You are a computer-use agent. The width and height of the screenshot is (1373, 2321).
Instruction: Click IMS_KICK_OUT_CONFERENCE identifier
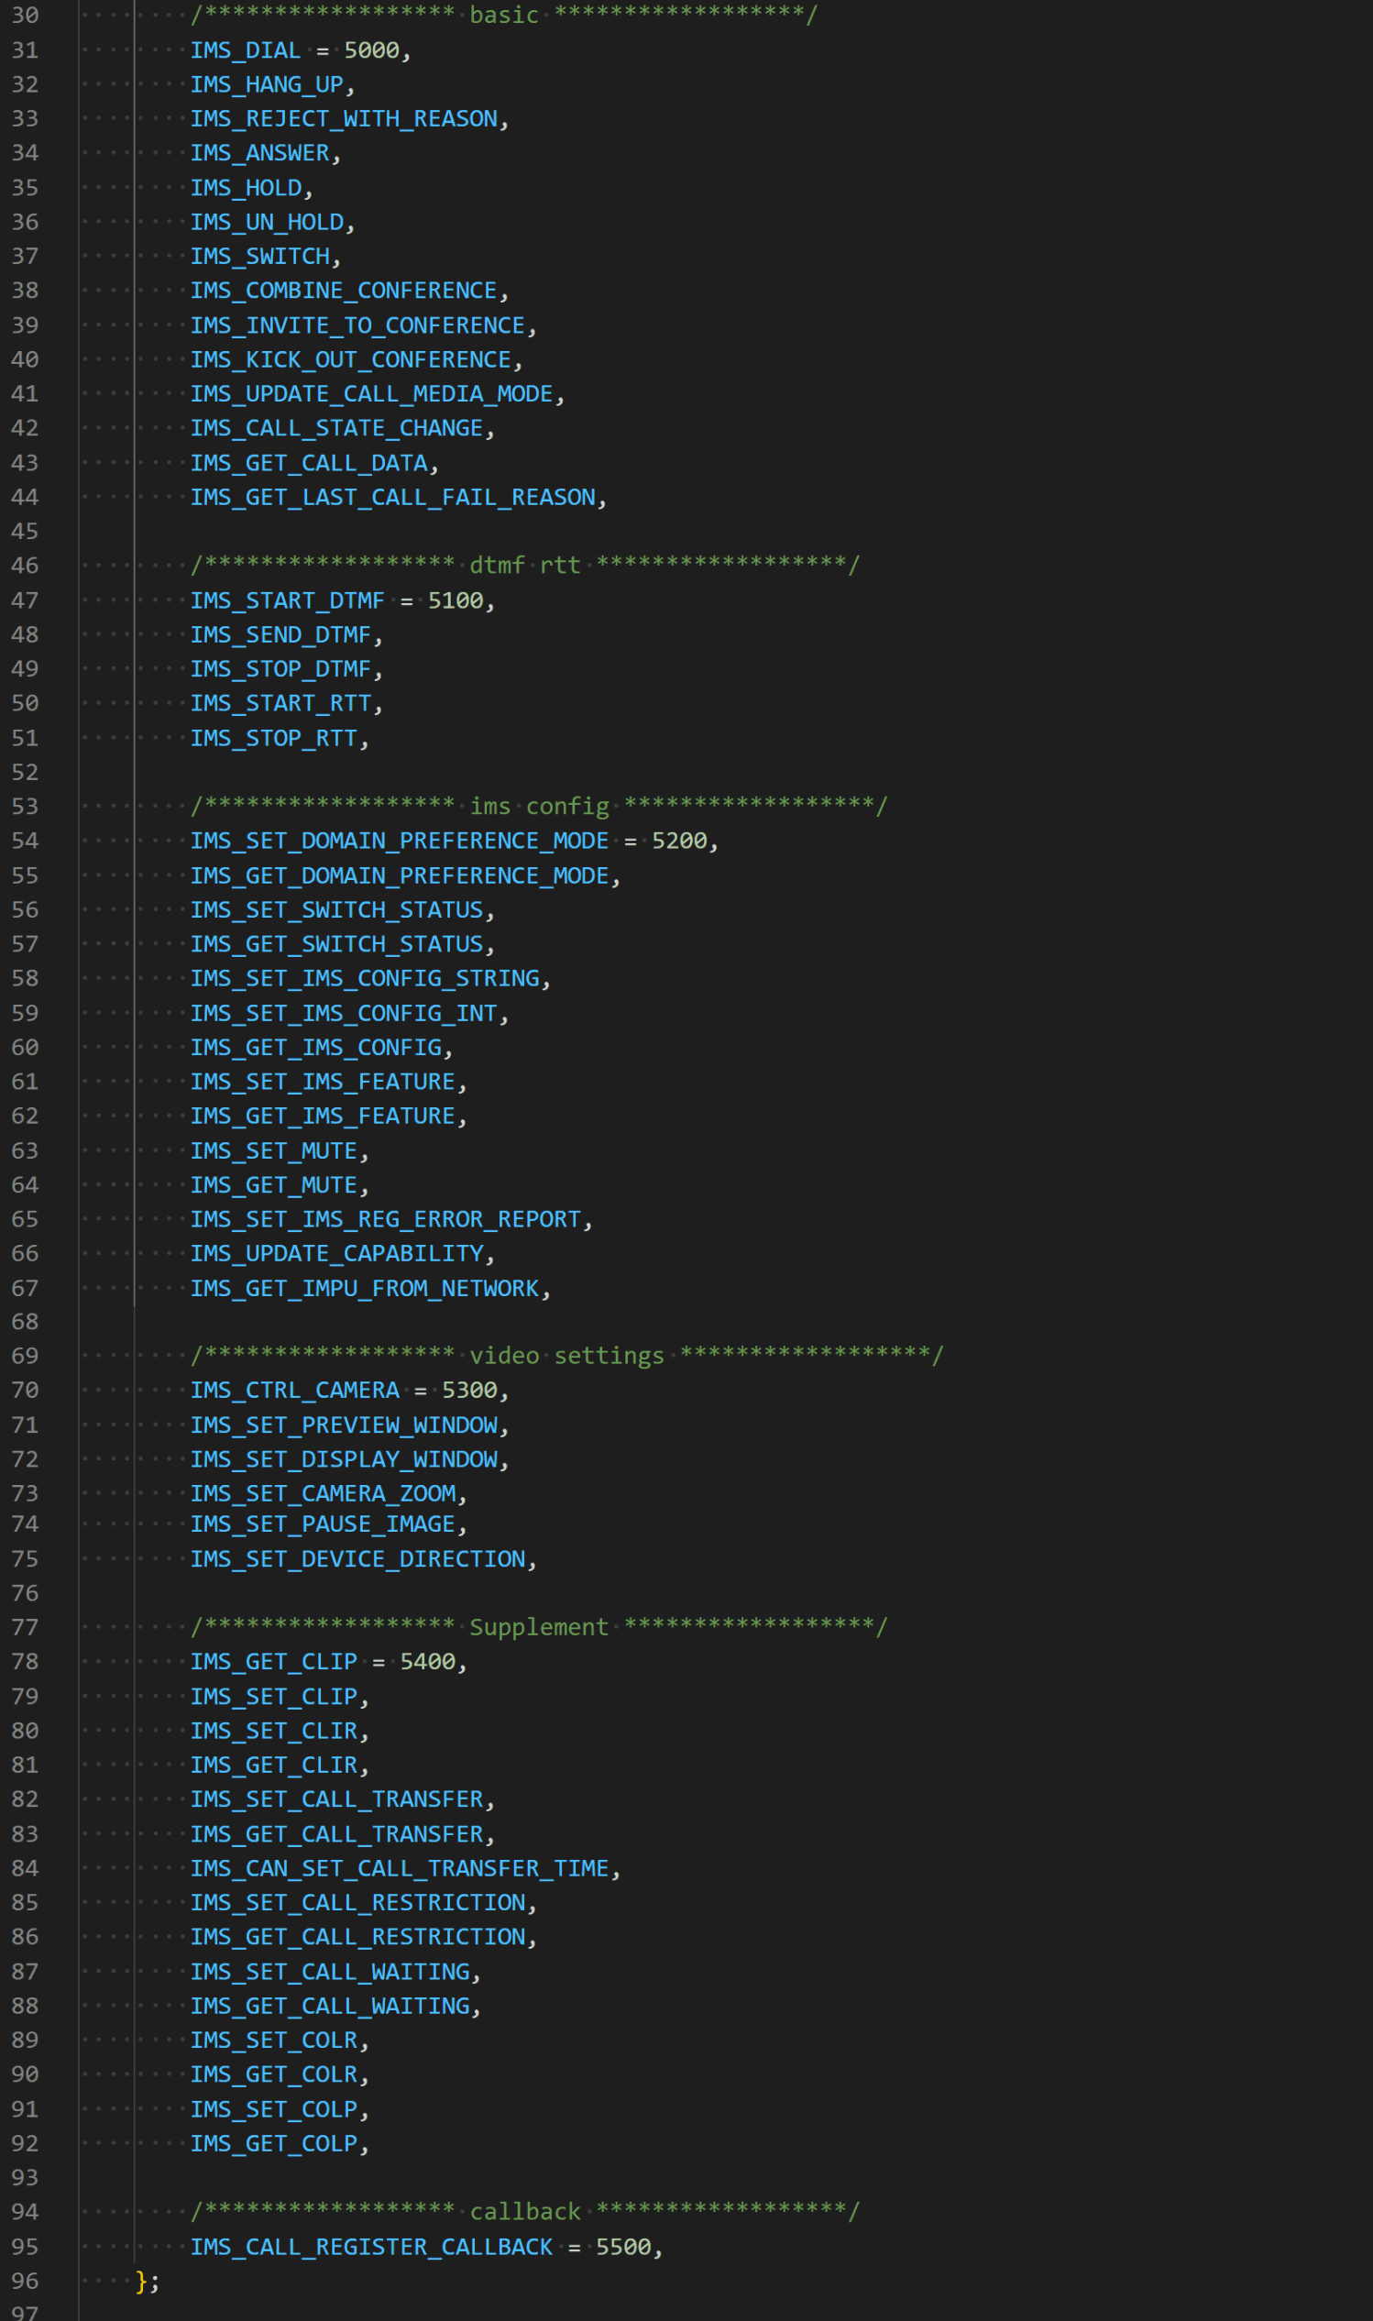click(351, 360)
